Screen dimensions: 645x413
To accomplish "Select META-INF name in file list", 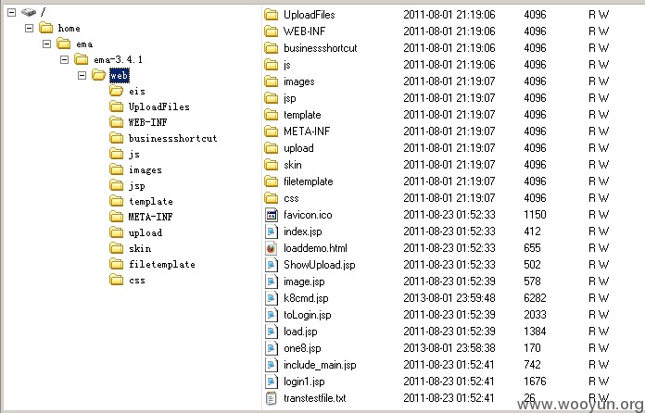I will pyautogui.click(x=307, y=131).
